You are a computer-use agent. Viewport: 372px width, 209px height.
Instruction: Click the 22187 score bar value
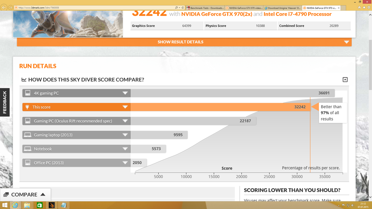(245, 121)
